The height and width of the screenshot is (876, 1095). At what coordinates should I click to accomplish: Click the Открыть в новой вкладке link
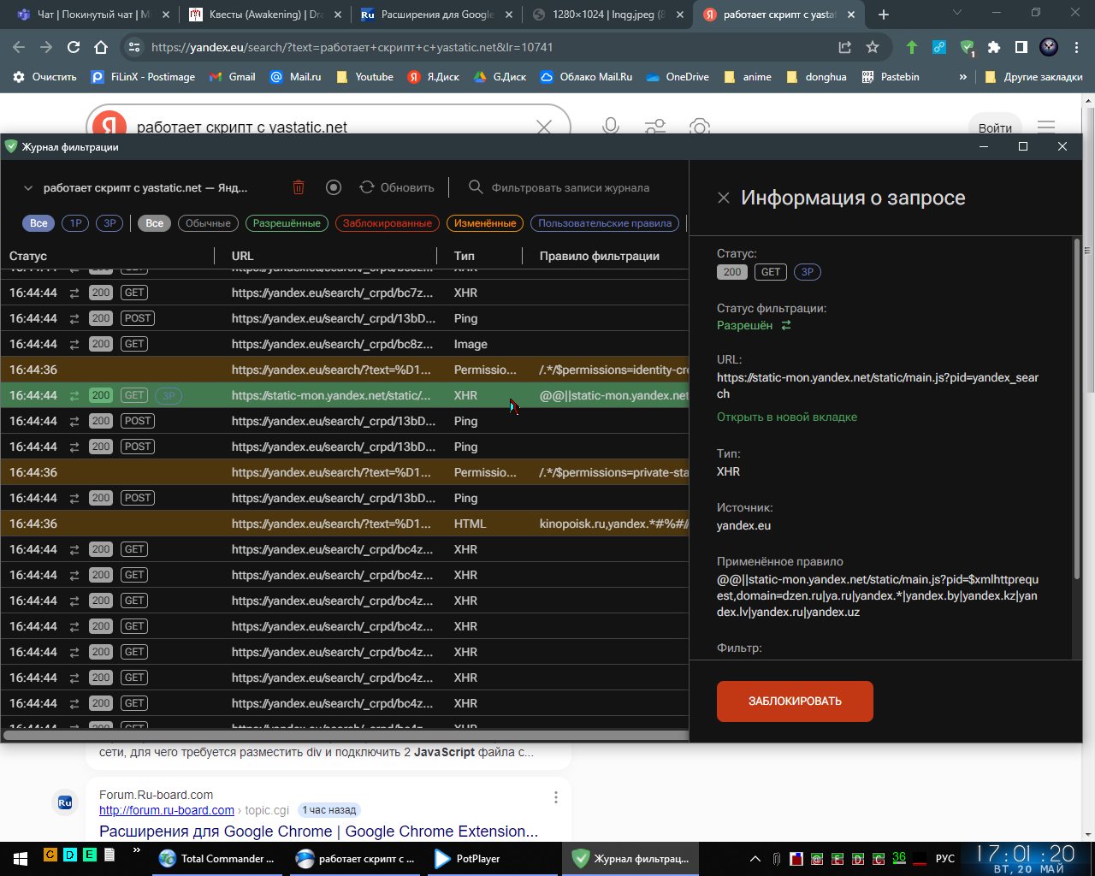click(x=787, y=417)
